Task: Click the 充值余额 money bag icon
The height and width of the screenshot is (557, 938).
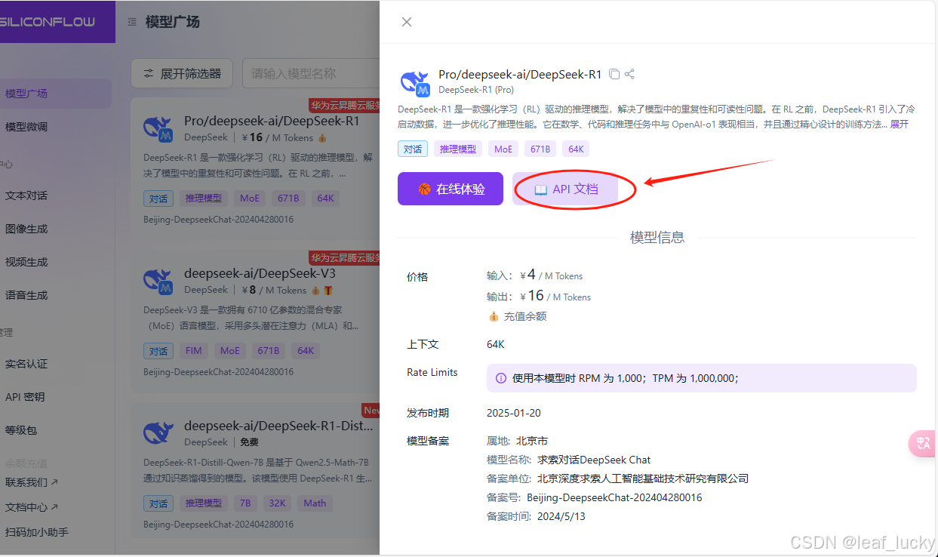Action: [x=494, y=316]
